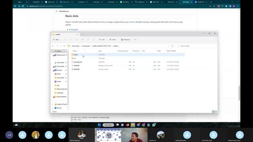This screenshot has width=253, height=142.
Task: Close the shuffle File Explorer tab
Action: tap(77, 34)
